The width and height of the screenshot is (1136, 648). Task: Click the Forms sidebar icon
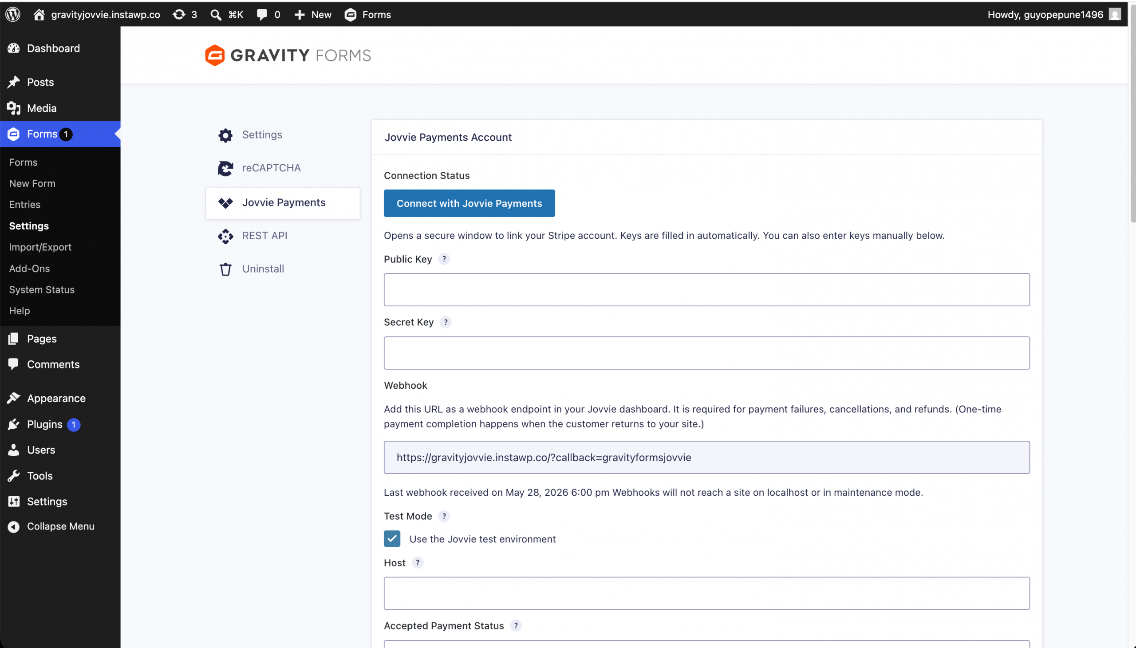tap(14, 134)
